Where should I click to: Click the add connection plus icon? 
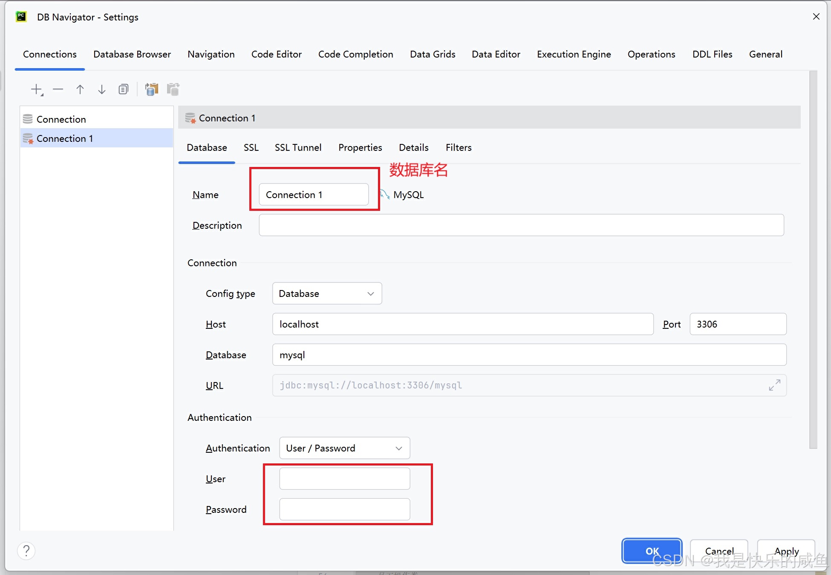coord(37,89)
